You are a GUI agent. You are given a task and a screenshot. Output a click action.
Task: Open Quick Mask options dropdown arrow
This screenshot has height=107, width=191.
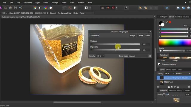pos(90,8)
